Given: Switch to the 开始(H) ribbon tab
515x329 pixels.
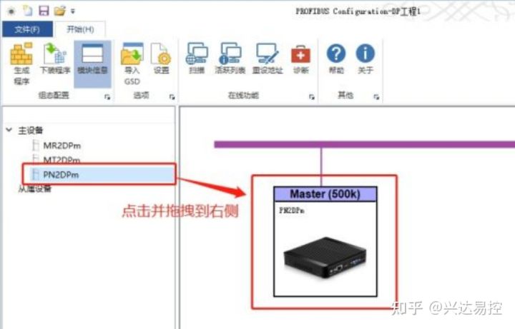Looking at the screenshot, I should pos(80,29).
